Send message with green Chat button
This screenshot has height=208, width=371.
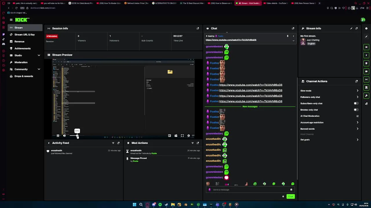point(290,196)
